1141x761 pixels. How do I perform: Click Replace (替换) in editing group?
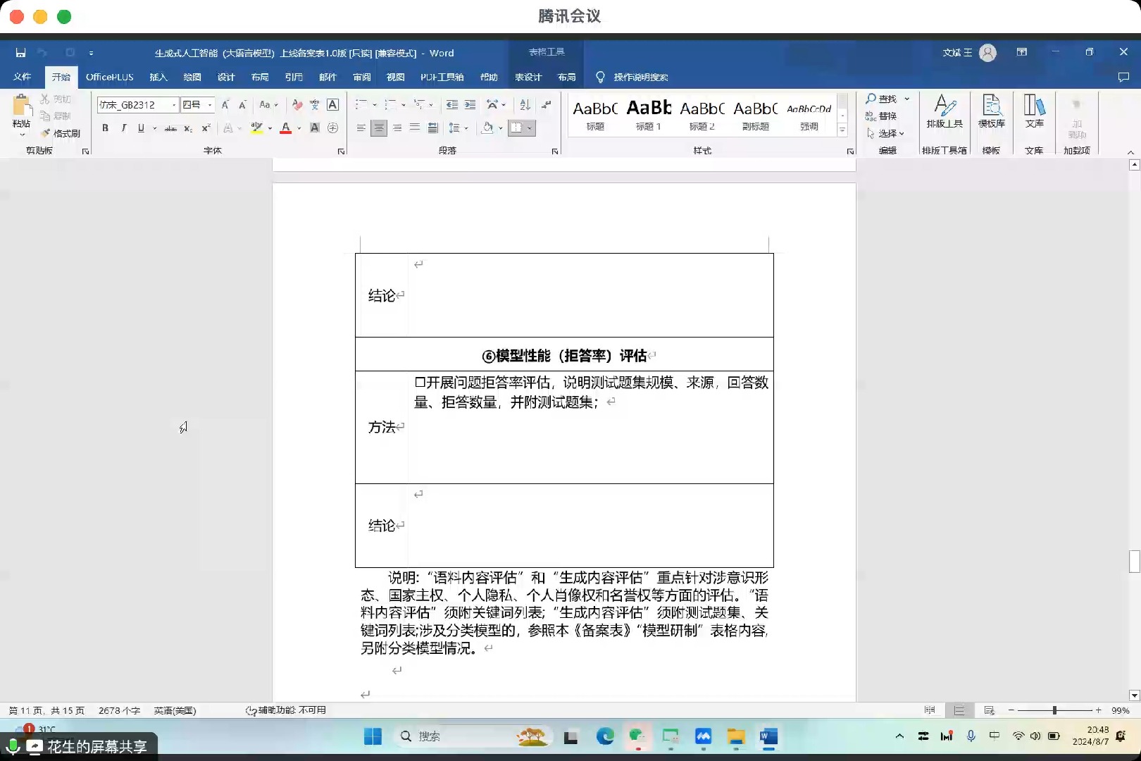coord(882,116)
